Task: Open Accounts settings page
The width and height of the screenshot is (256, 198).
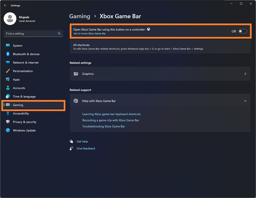Action: 19,88
